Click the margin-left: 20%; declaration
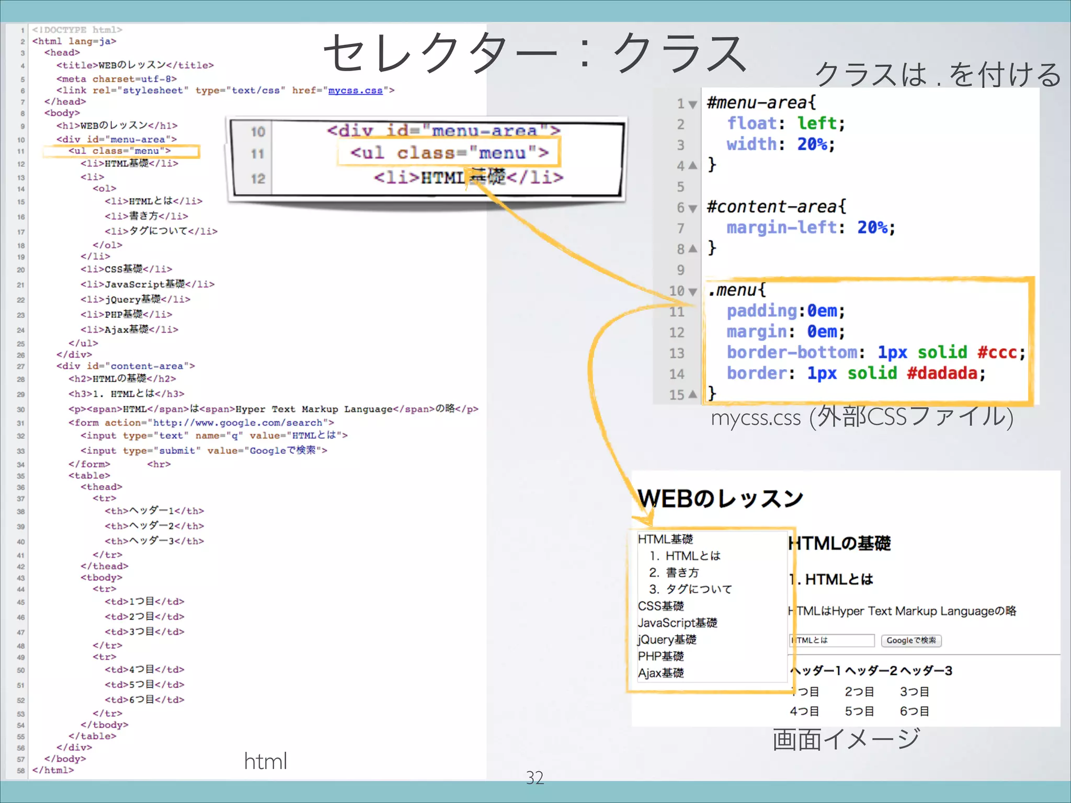Image resolution: width=1071 pixels, height=803 pixels. point(811,227)
